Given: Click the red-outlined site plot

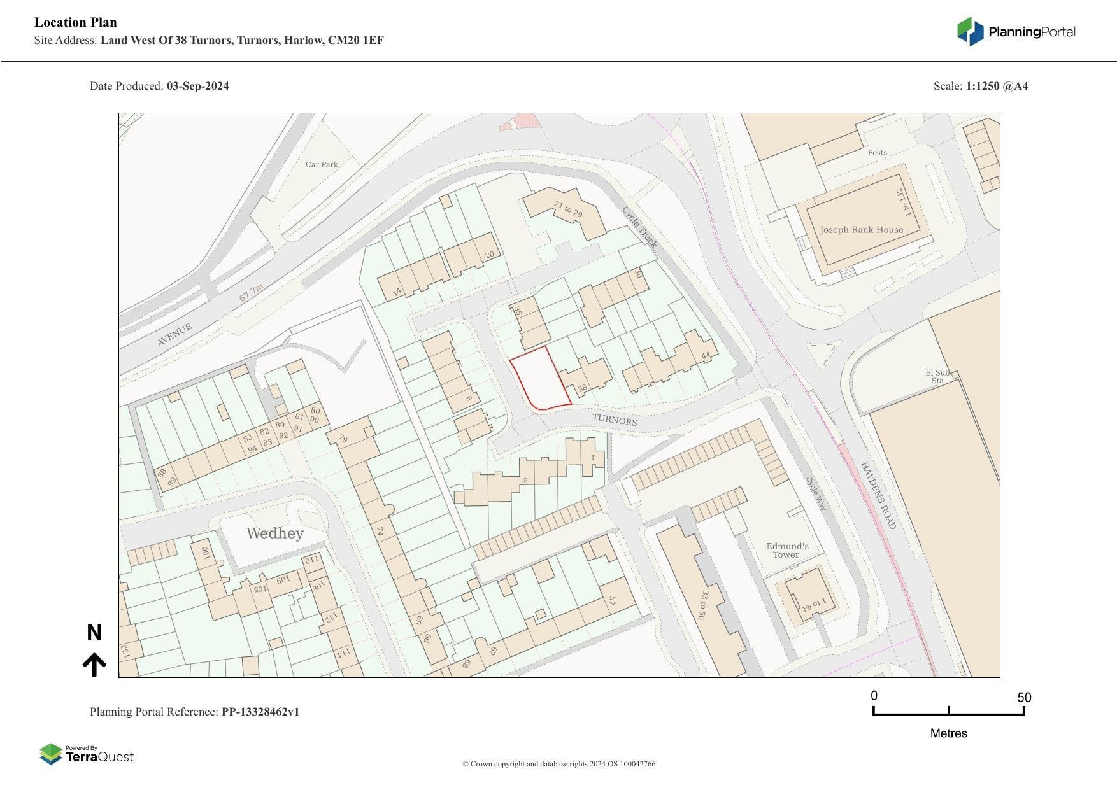Looking at the screenshot, I should tap(539, 380).
